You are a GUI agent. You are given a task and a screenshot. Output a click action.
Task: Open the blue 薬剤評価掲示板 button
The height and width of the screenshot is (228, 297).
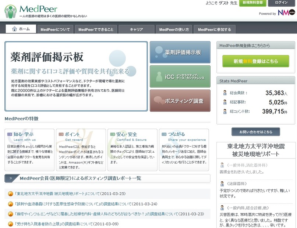[180, 52]
